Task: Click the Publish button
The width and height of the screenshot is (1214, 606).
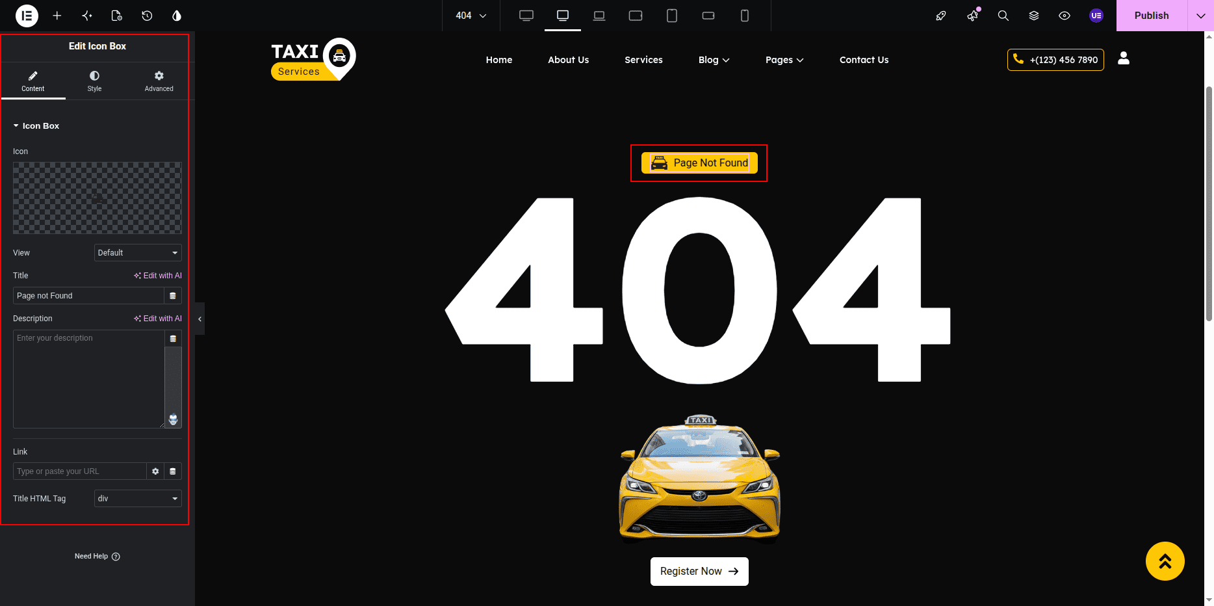Action: (x=1152, y=16)
